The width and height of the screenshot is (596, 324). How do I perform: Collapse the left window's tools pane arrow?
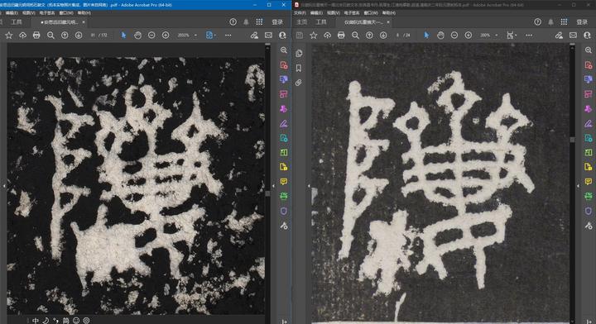(273, 186)
